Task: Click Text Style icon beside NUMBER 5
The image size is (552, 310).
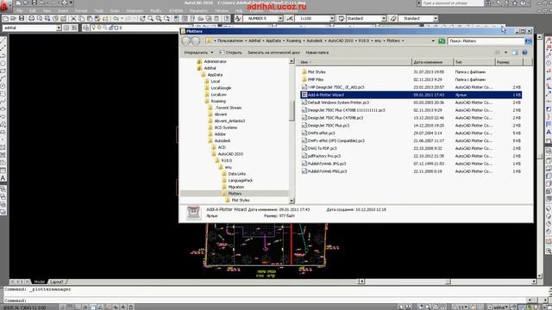Action: [x=238, y=18]
